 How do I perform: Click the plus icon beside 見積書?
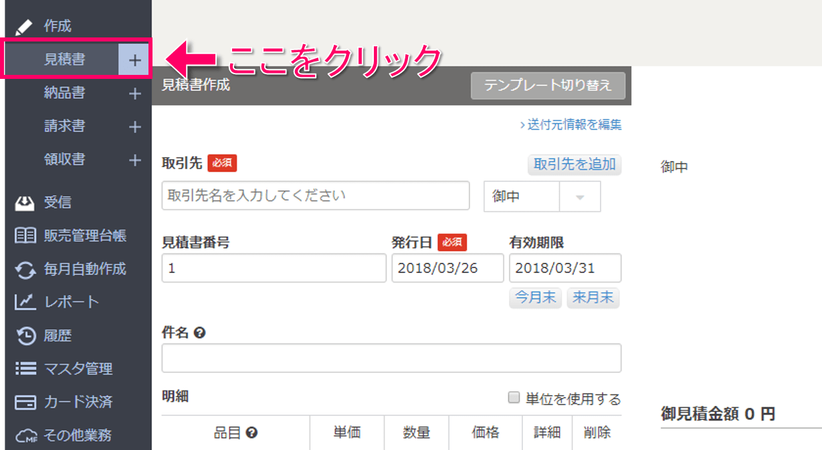click(134, 60)
